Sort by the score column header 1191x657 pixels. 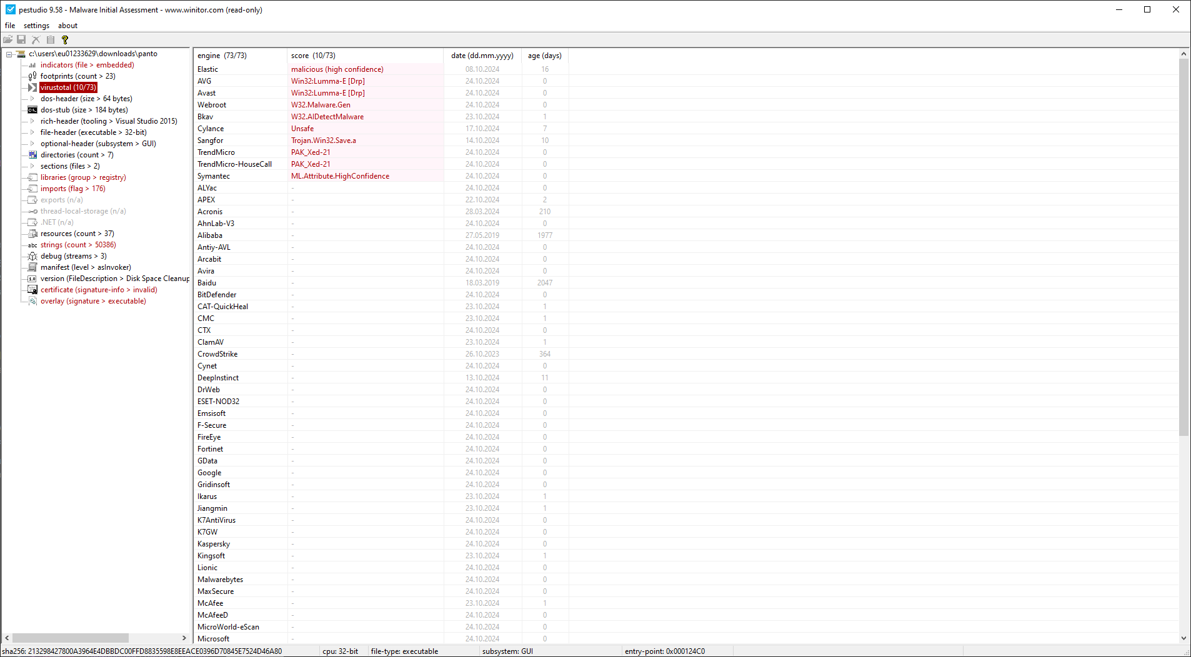[313, 56]
